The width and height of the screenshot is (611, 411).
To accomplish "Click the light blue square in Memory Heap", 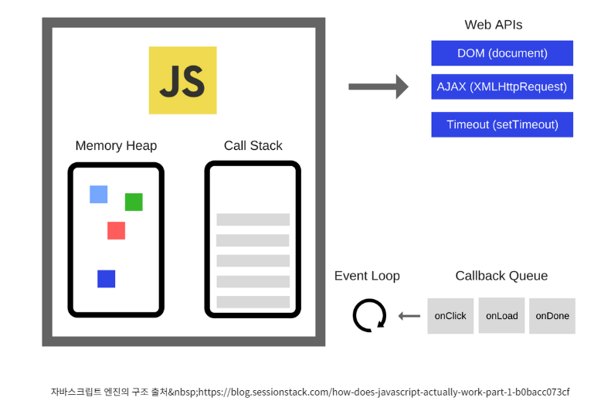I will 99,195.
